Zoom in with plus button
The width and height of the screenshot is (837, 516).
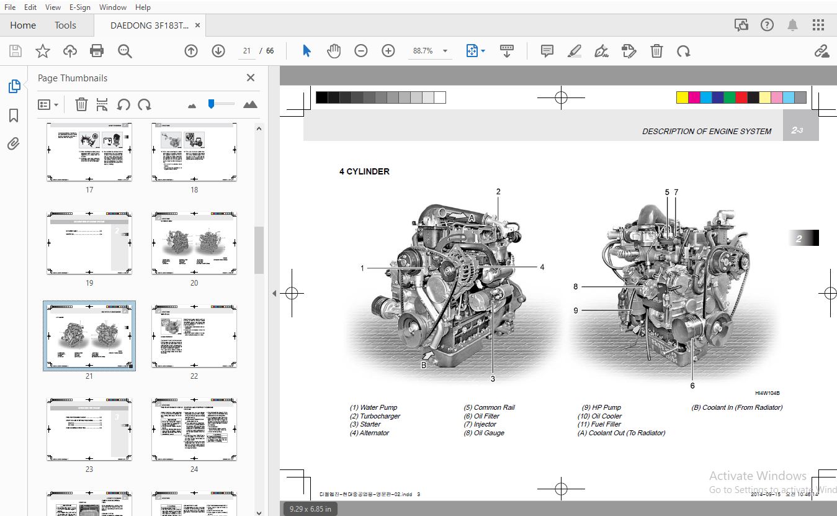pos(388,51)
